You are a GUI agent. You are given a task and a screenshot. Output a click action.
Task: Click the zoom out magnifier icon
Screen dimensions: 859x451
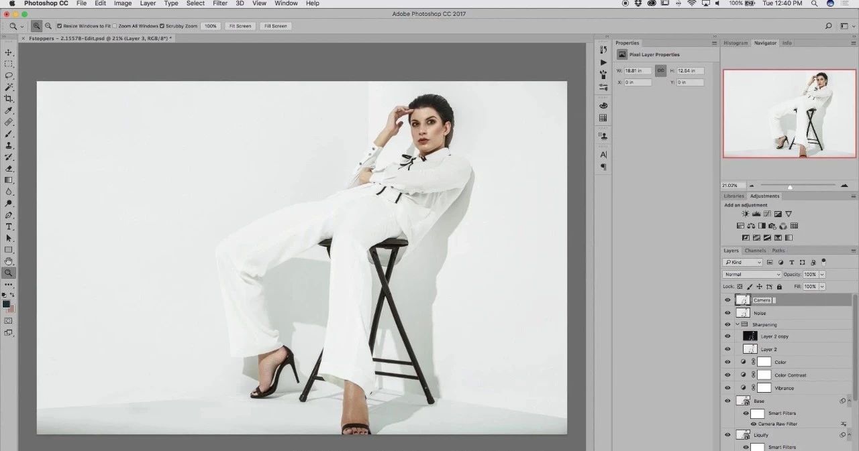click(48, 26)
